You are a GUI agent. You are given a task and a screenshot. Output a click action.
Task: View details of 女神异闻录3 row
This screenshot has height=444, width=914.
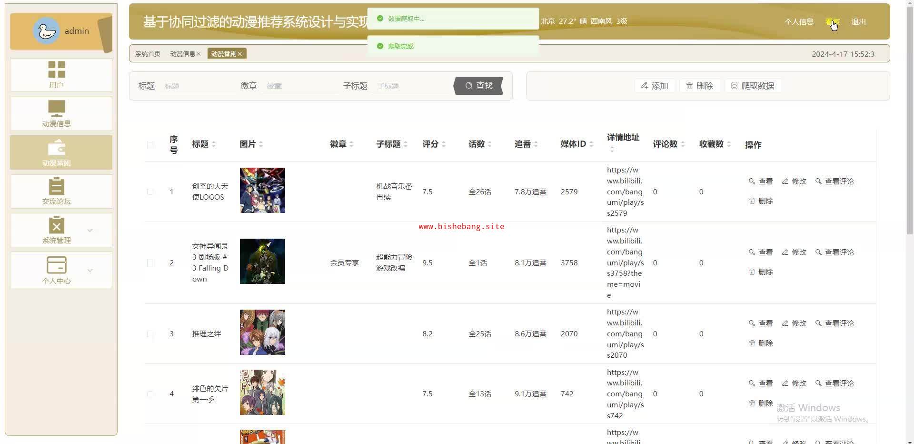click(761, 252)
